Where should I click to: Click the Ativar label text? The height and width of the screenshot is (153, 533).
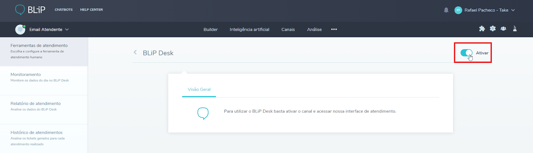[x=482, y=53]
